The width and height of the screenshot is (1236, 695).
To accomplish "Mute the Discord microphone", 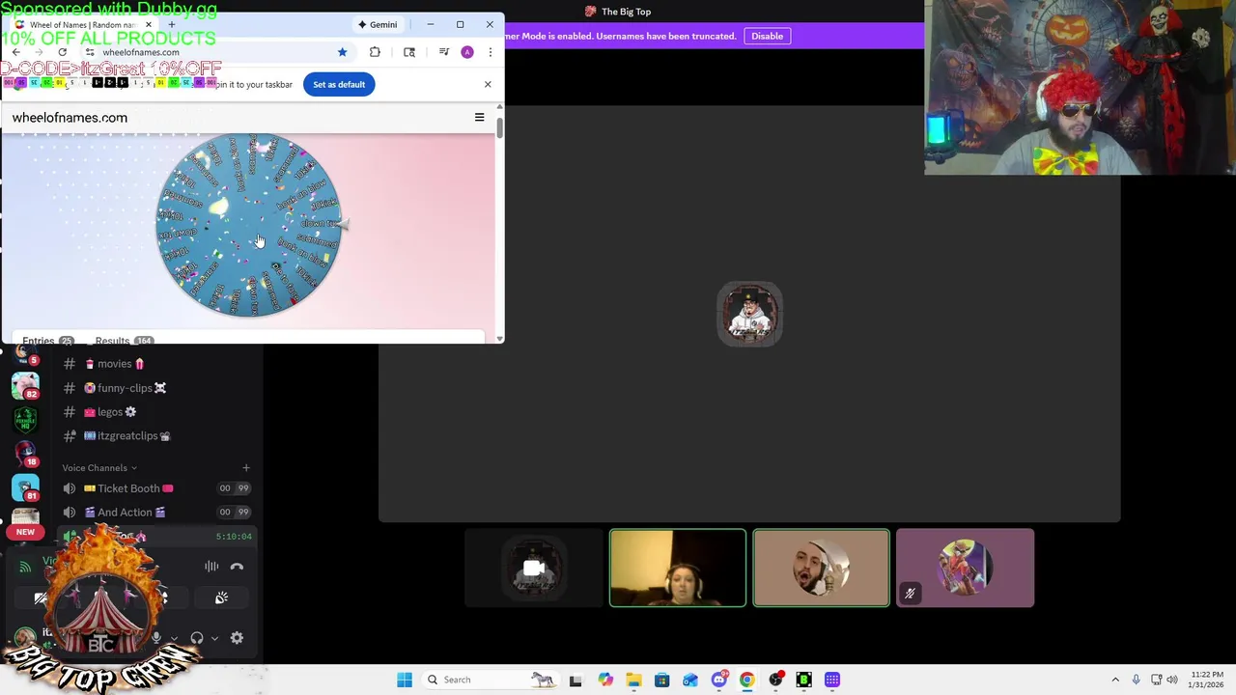I will point(155,638).
